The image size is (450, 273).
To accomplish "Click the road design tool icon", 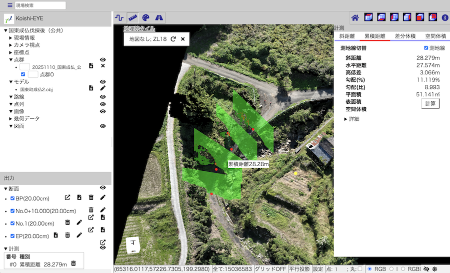I will click(158, 17).
